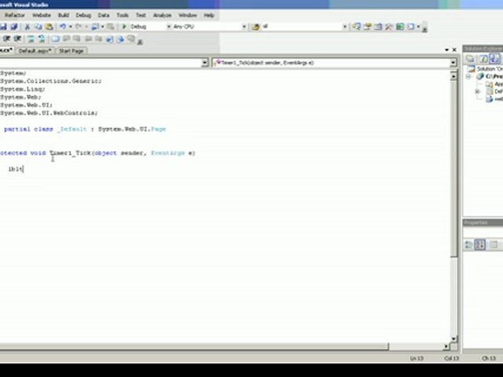Click the editor horizontal scrollbar right arrow
Image resolution: width=503 pixels, height=377 pixels.
pos(446,346)
